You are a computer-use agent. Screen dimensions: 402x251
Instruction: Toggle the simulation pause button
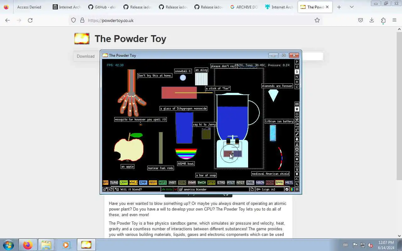(x=297, y=190)
